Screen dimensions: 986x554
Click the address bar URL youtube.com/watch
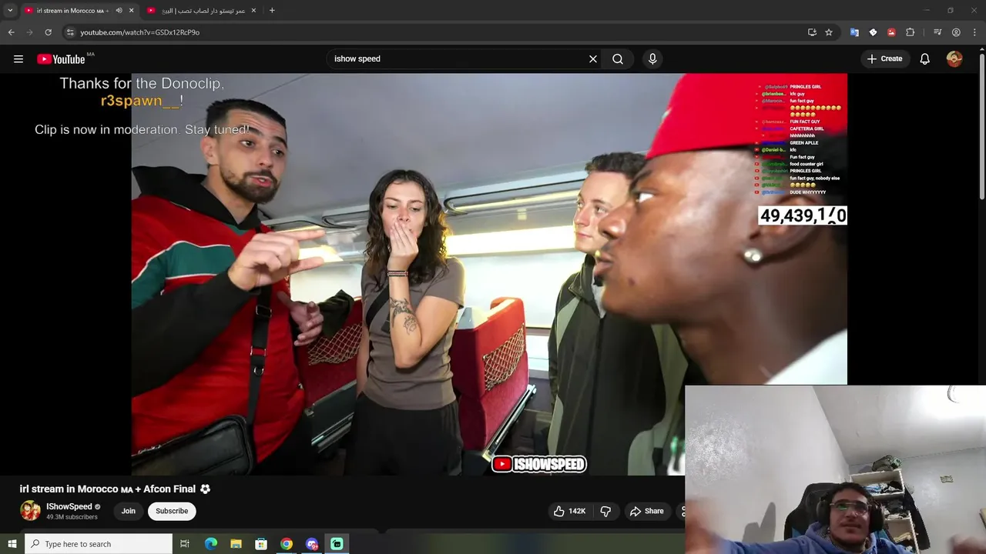click(x=139, y=32)
